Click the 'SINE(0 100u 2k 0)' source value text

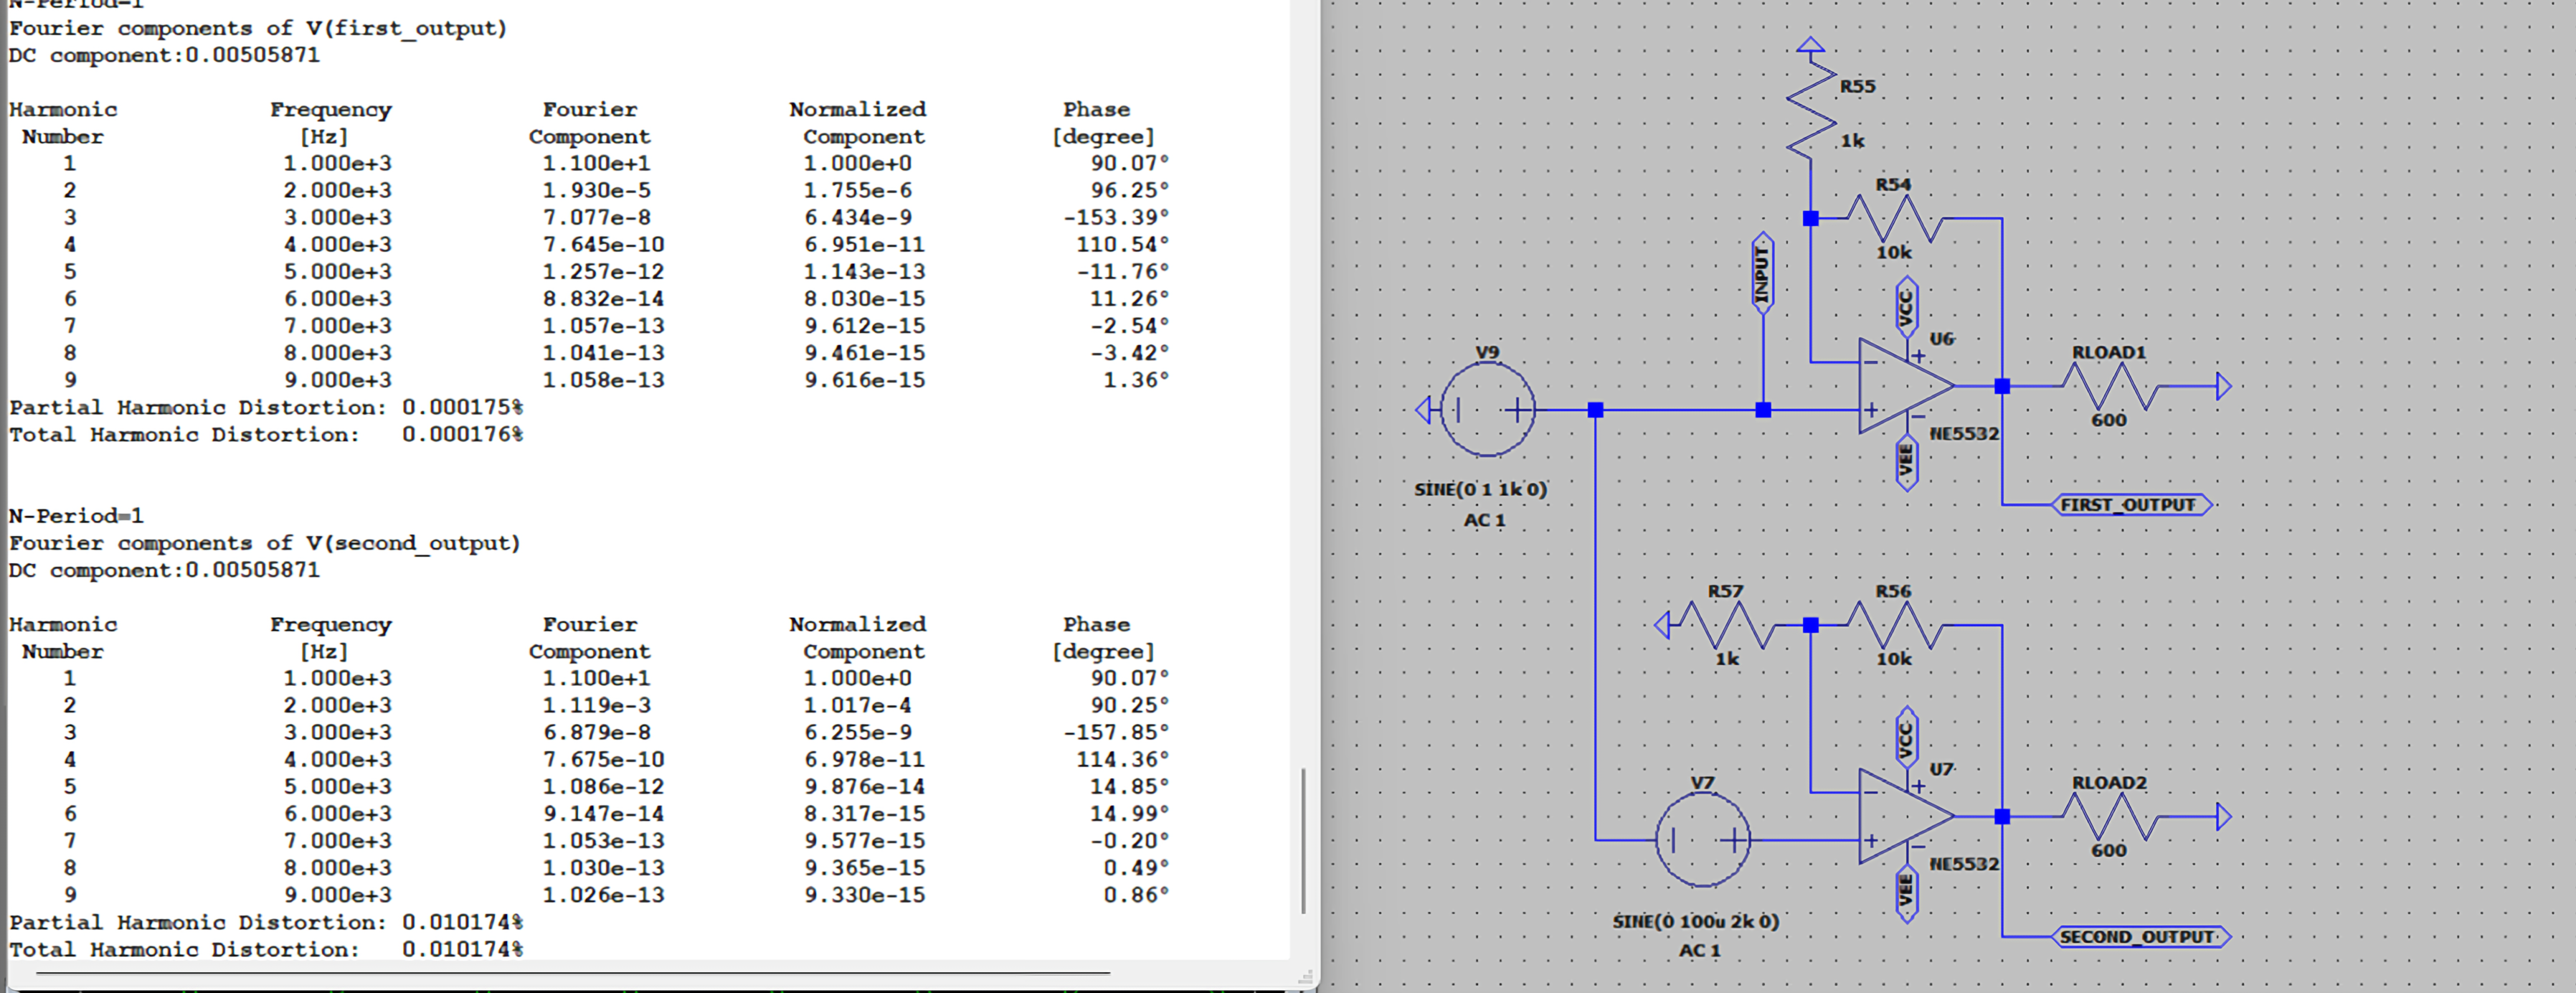click(x=1696, y=921)
